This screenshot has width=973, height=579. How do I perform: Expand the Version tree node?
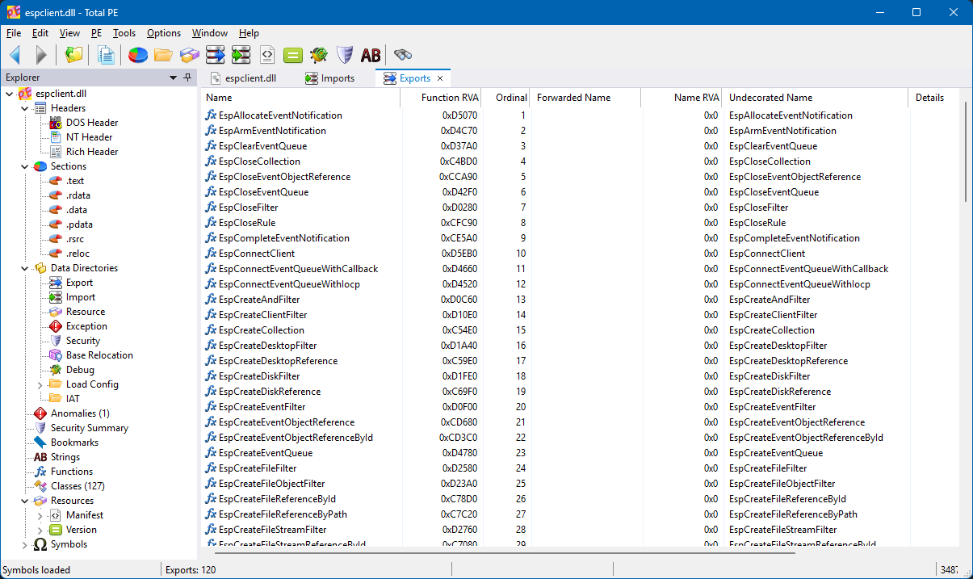pos(40,530)
